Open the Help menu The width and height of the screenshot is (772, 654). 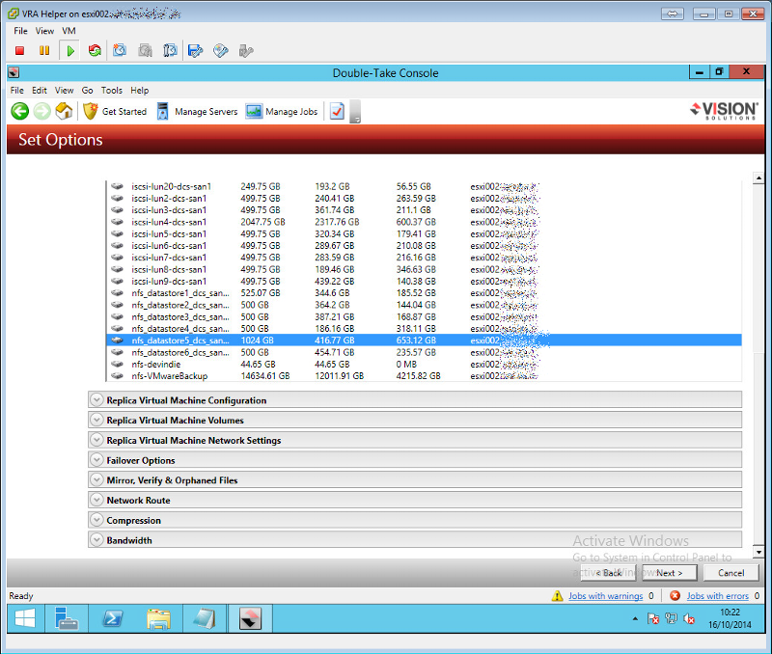pyautogui.click(x=139, y=90)
